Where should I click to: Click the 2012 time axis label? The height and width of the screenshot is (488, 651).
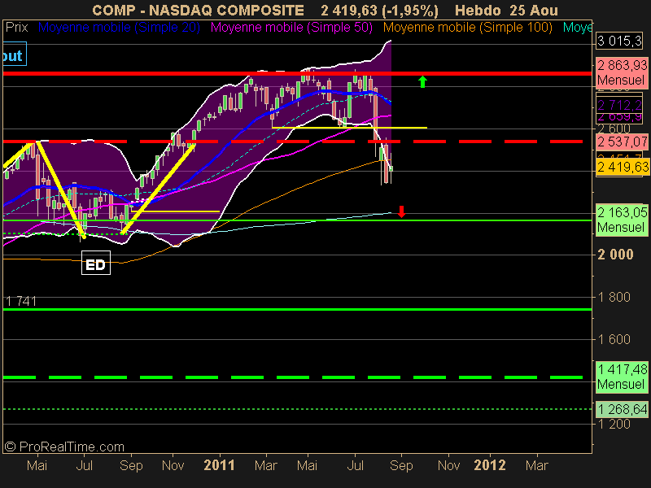tap(490, 465)
